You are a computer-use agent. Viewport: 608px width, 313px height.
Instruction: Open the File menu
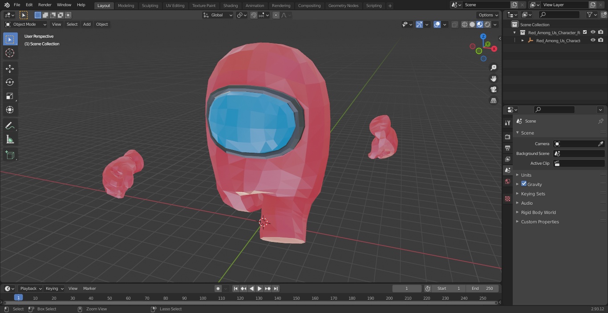tap(17, 5)
